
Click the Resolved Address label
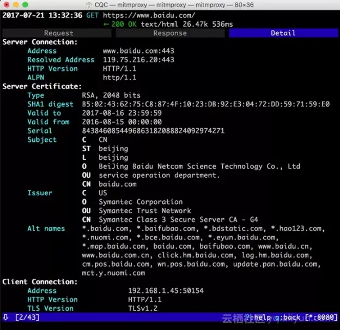coord(61,59)
